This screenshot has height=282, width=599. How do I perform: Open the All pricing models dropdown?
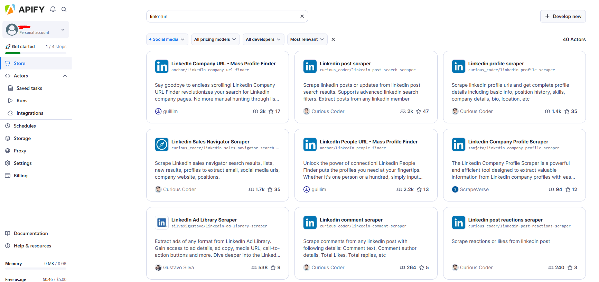tap(215, 39)
